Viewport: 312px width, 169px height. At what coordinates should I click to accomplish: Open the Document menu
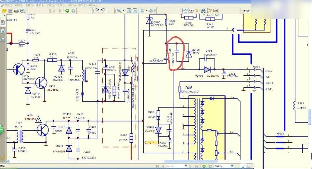pos(51,6)
